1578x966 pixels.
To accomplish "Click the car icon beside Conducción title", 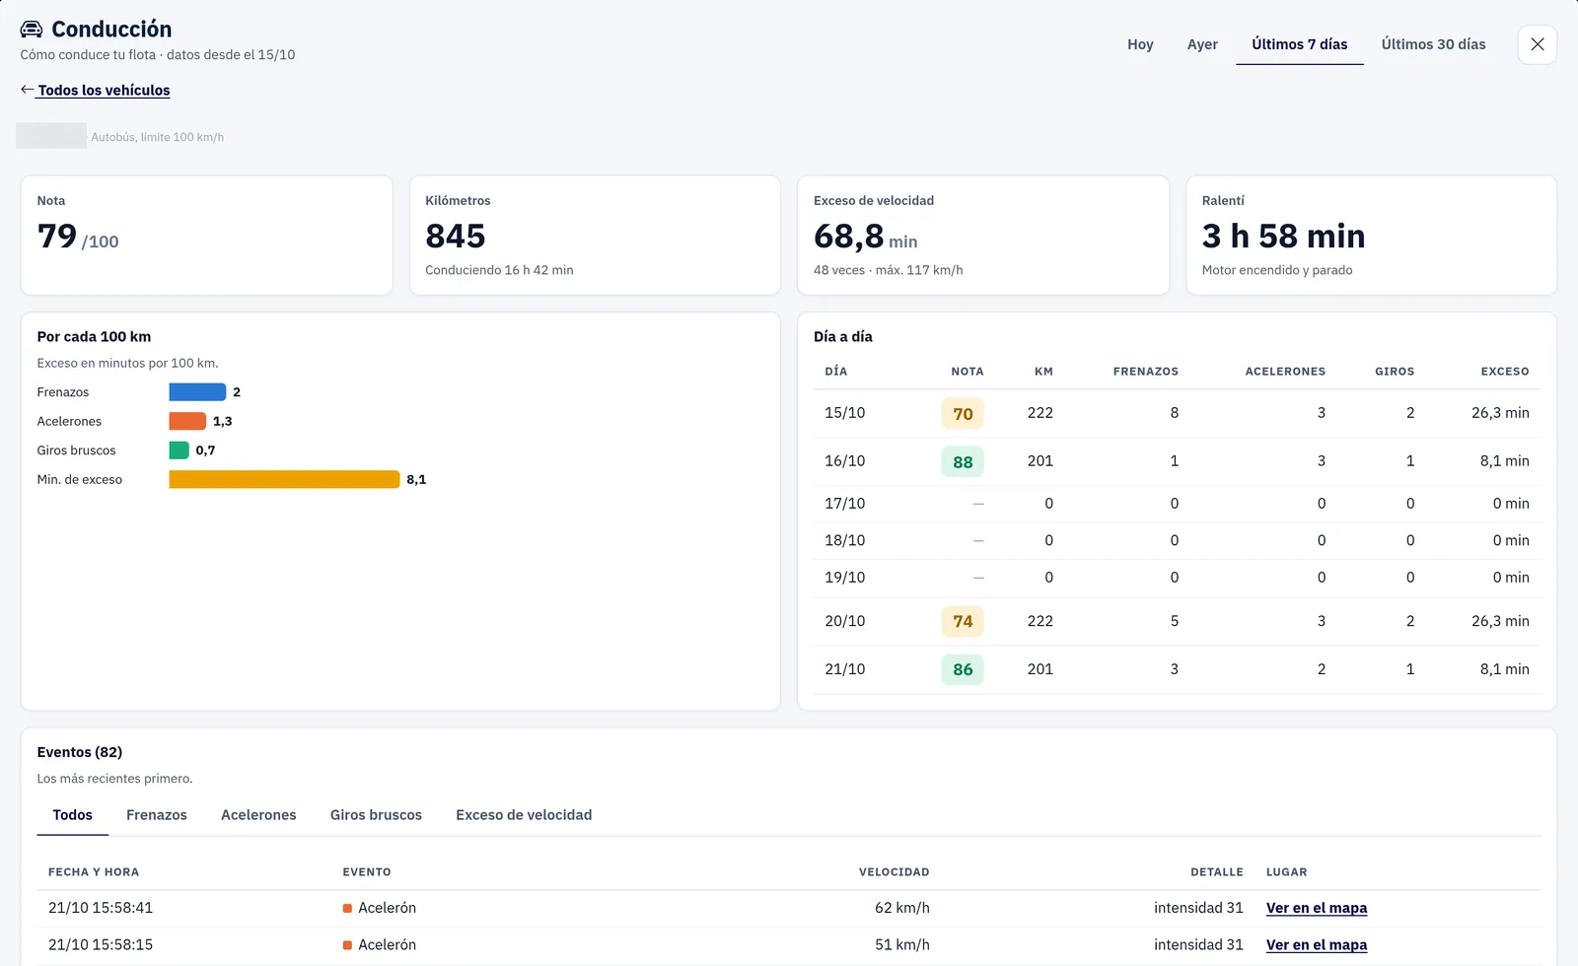I will pyautogui.click(x=32, y=30).
